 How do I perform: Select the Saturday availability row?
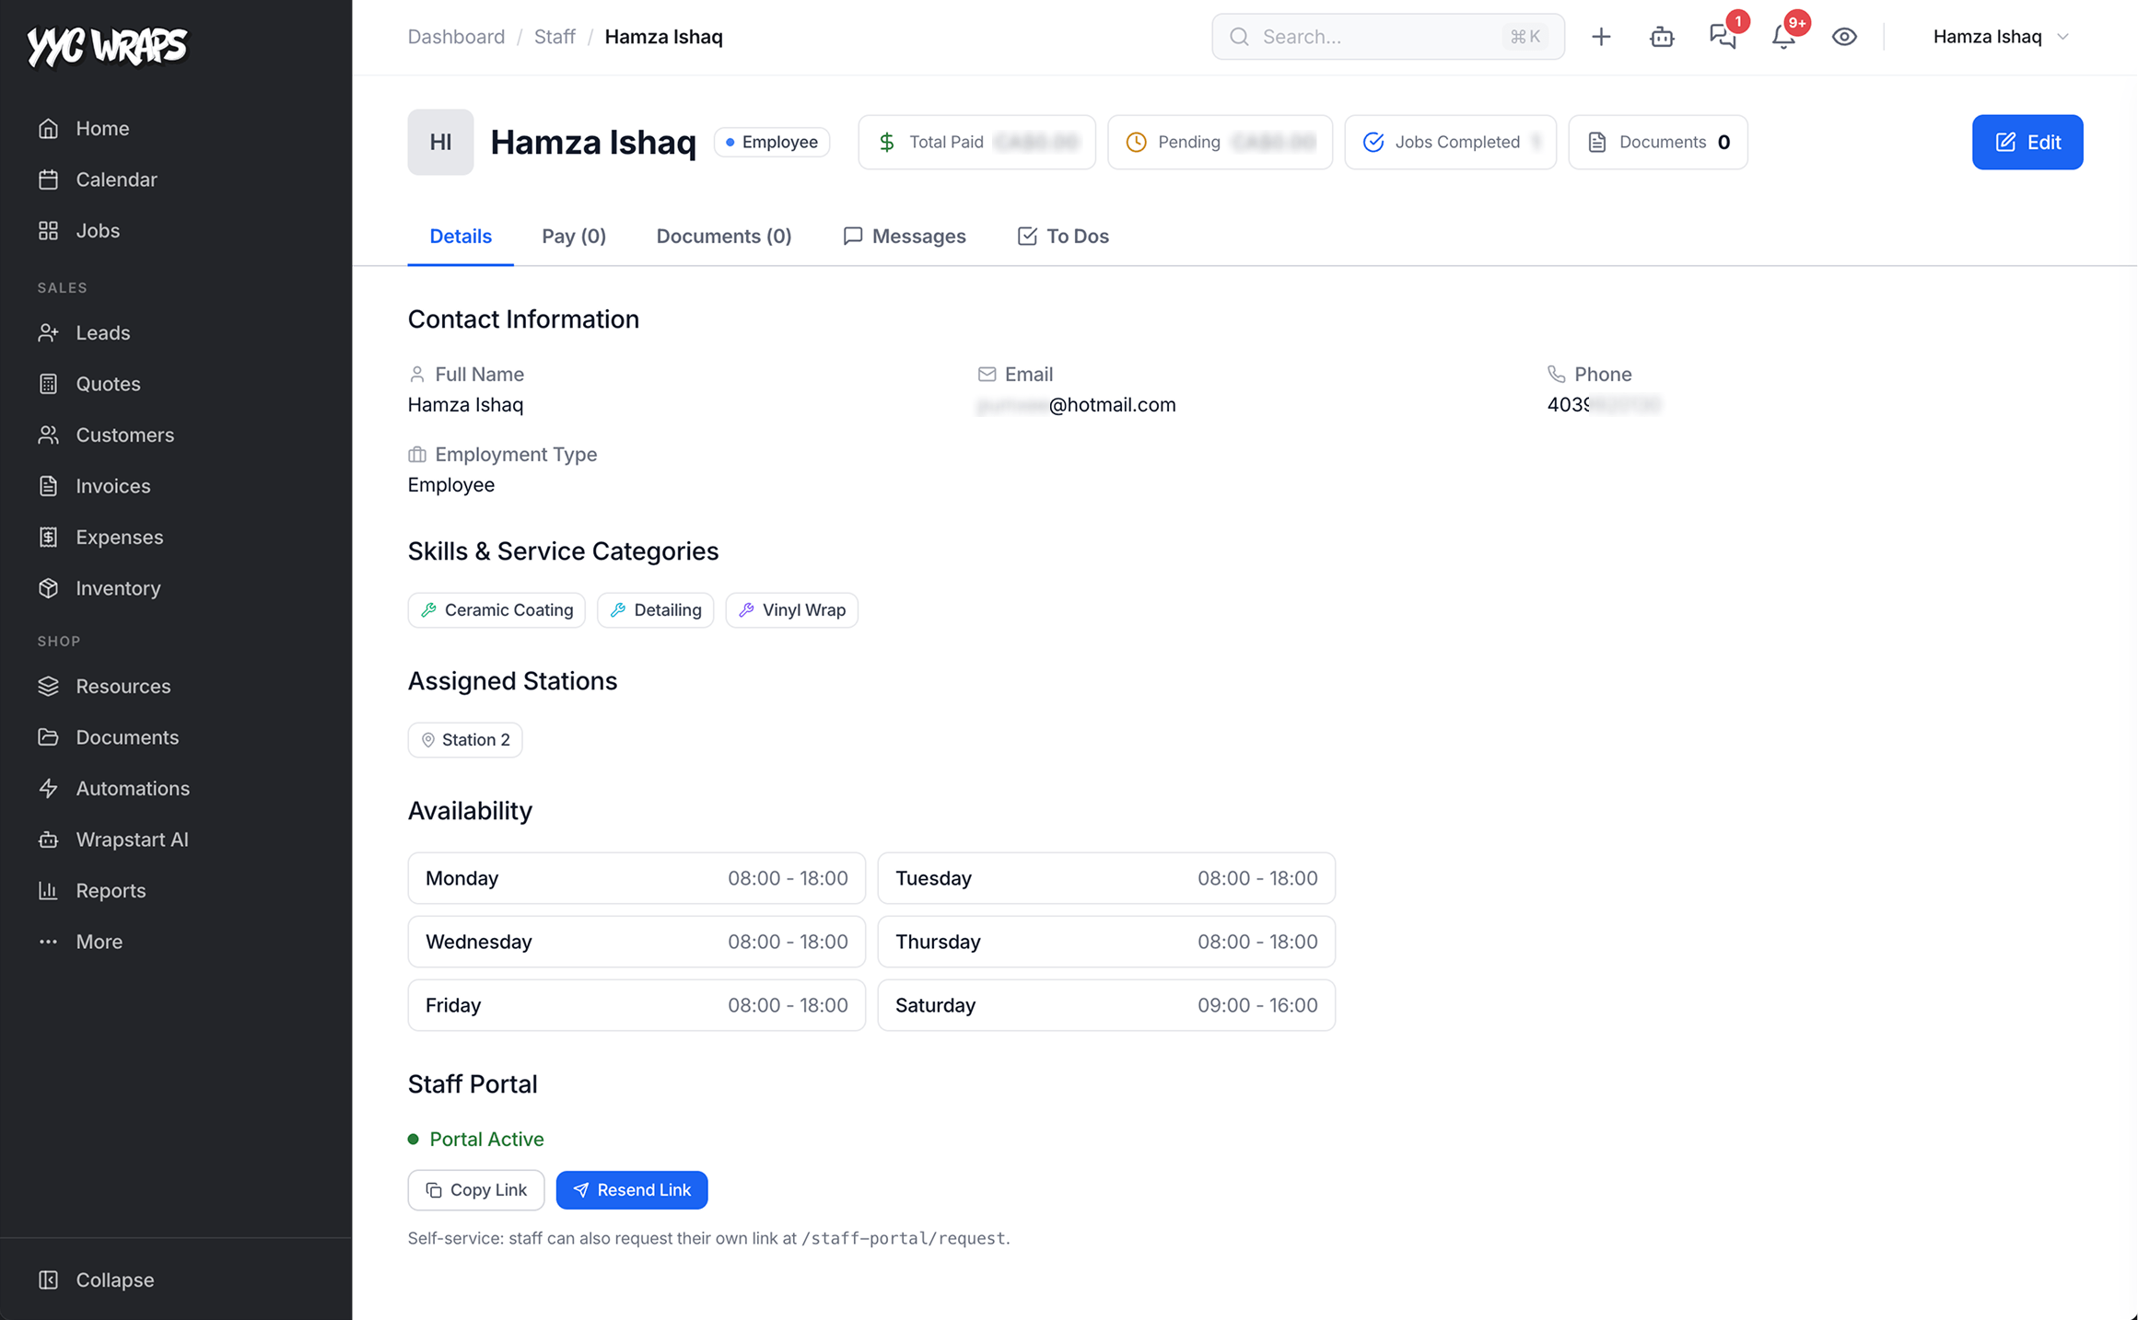click(x=1106, y=1005)
